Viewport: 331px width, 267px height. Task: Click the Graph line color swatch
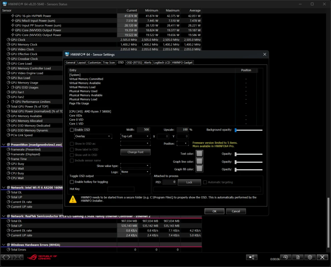click(199, 161)
